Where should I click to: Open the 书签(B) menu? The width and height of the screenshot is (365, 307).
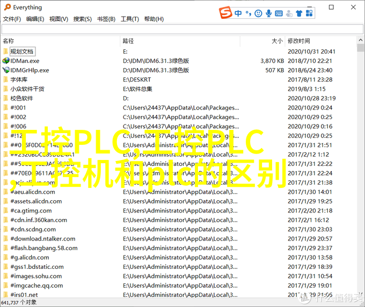(x=106, y=19)
